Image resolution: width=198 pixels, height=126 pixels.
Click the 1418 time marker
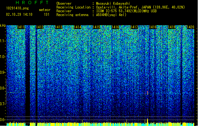point(153,27)
